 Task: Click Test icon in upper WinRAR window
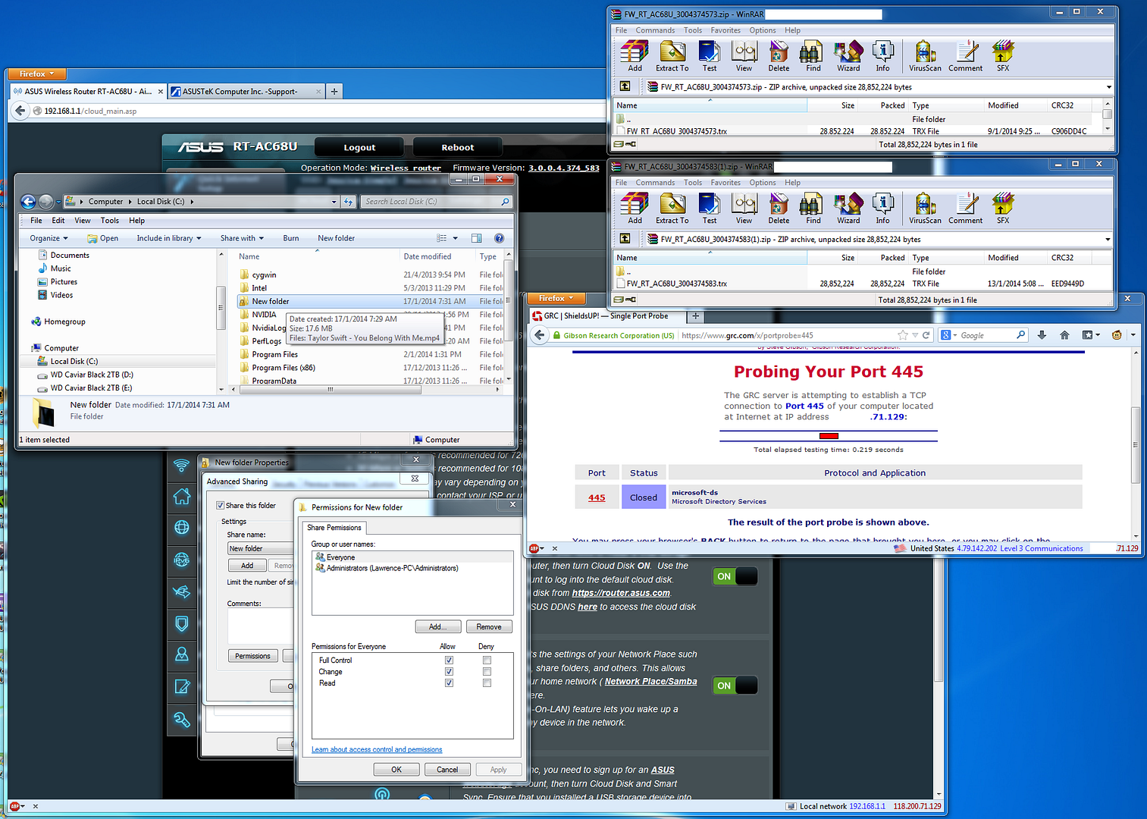tap(709, 55)
